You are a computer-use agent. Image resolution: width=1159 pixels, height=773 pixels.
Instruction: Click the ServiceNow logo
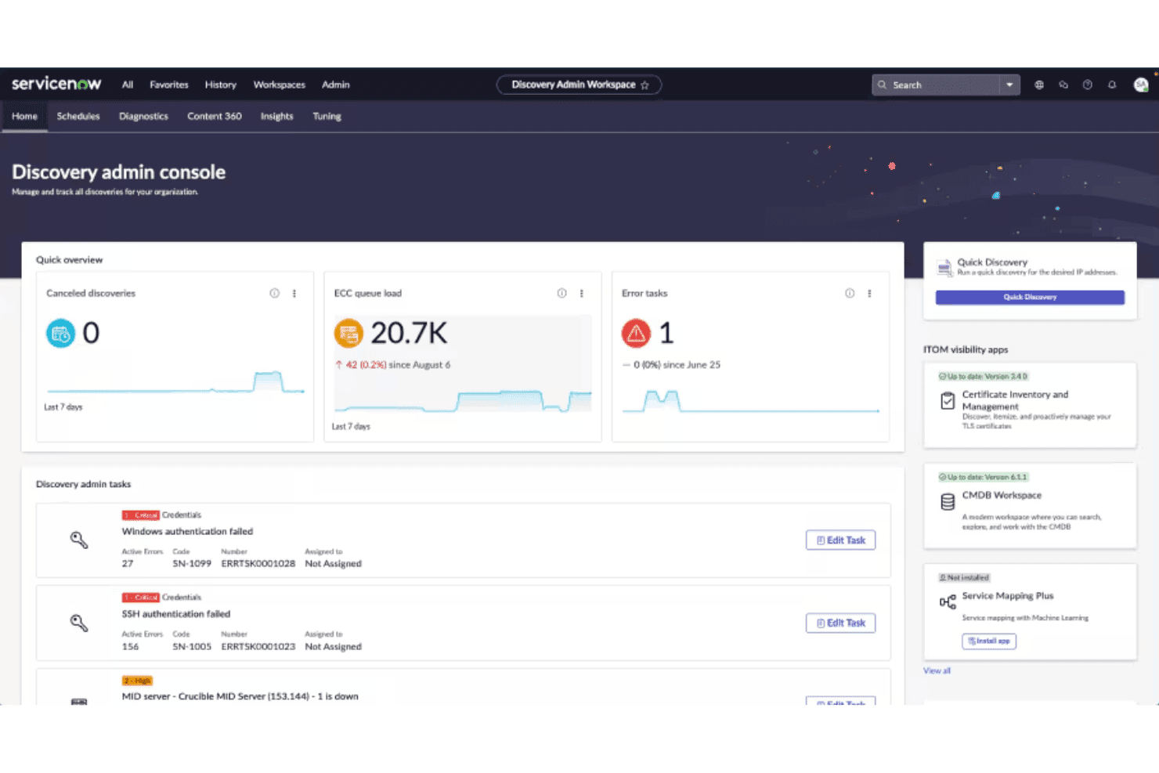pos(56,84)
